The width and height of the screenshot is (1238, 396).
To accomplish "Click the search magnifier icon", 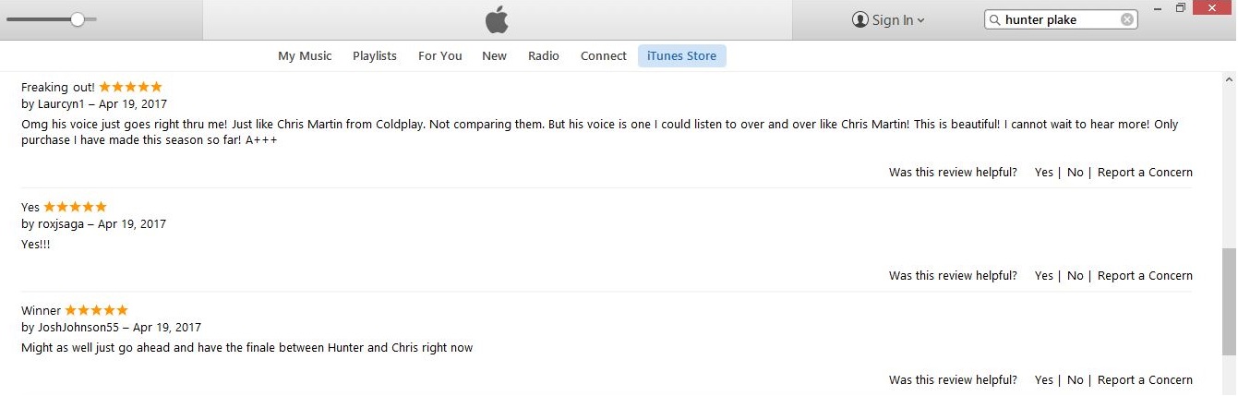I will click(x=995, y=19).
